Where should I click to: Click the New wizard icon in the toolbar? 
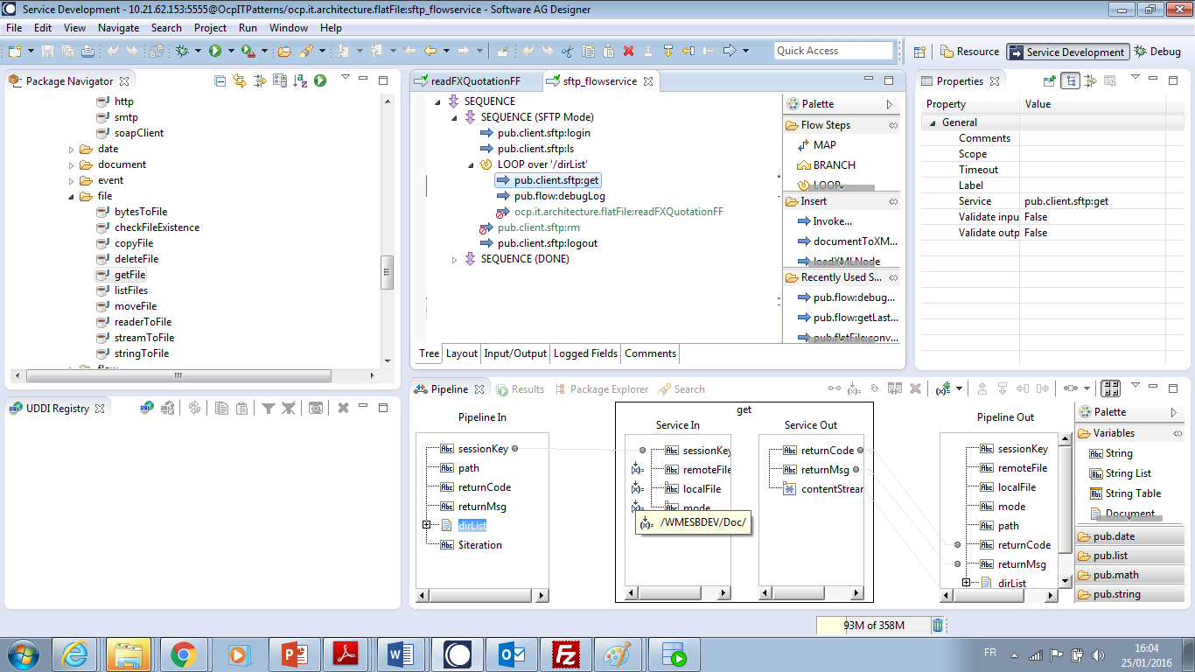(x=15, y=52)
